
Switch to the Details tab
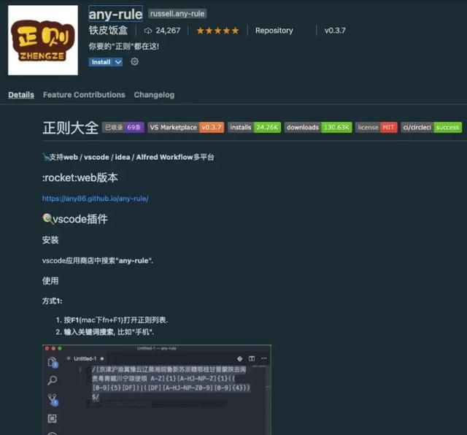coord(21,95)
